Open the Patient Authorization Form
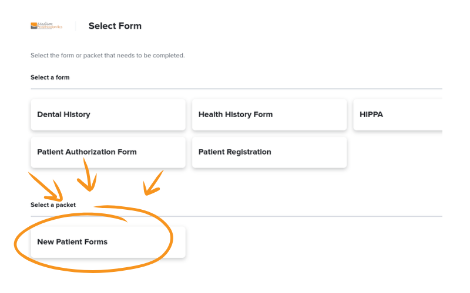The image size is (470, 293). click(x=108, y=152)
